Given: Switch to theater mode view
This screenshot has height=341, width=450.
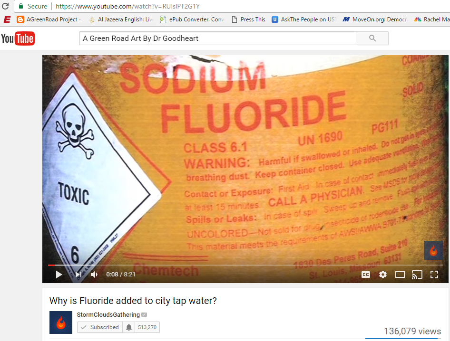Looking at the screenshot, I should coord(400,275).
